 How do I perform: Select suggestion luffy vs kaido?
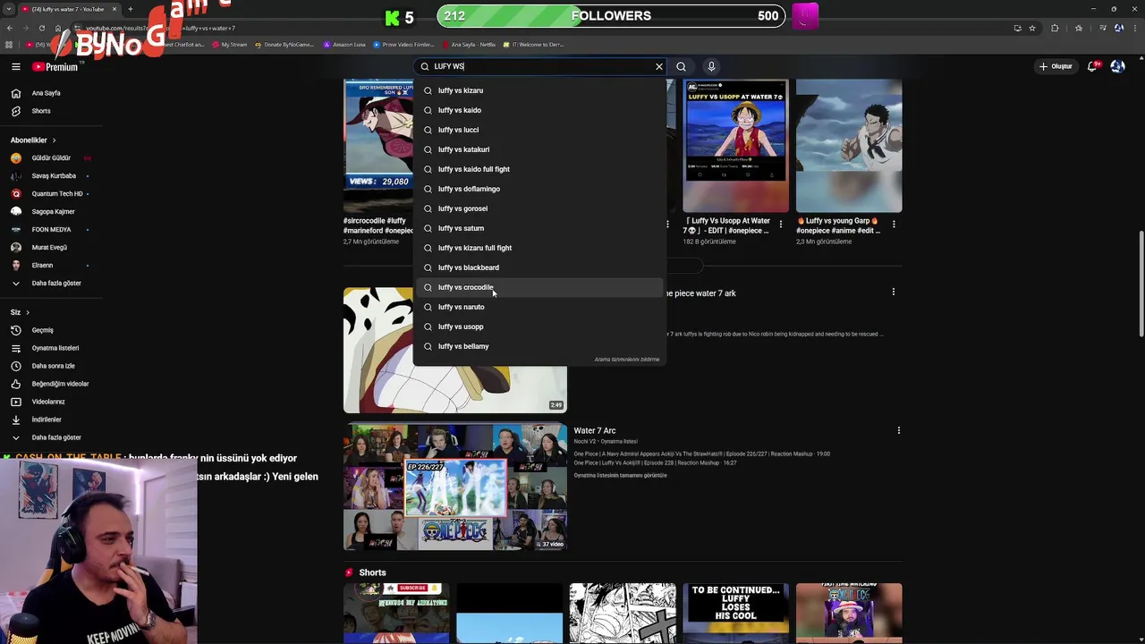click(x=539, y=110)
